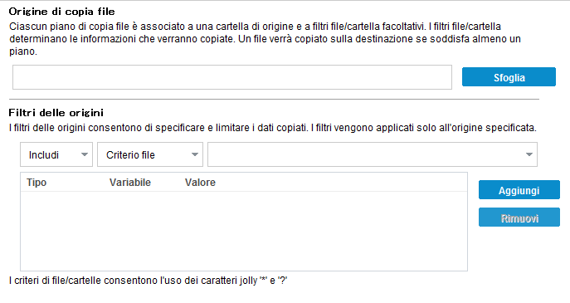The height and width of the screenshot is (303, 570).
Task: Select the Tipo column header
Action: coord(37,183)
